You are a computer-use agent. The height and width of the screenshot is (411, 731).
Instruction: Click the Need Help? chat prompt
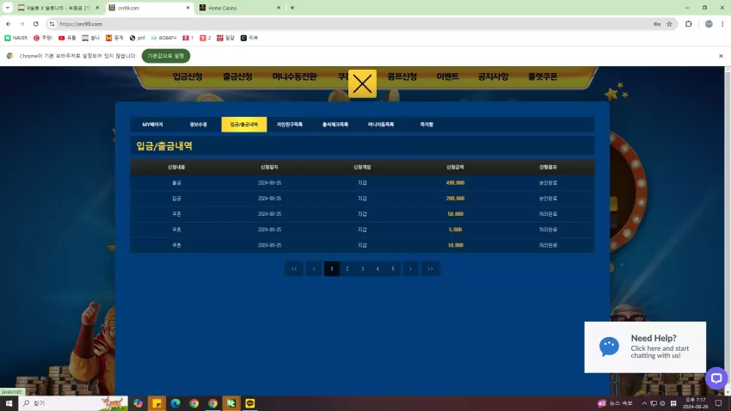(x=645, y=347)
